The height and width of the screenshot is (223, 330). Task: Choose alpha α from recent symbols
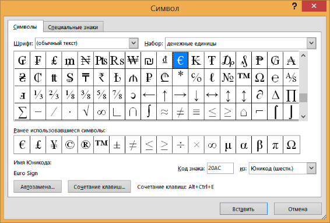point(244,145)
